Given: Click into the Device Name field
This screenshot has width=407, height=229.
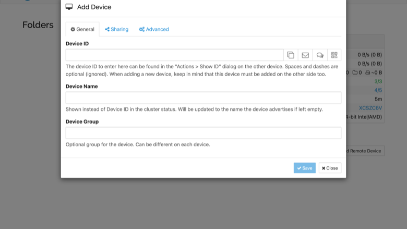Looking at the screenshot, I should tap(203, 98).
